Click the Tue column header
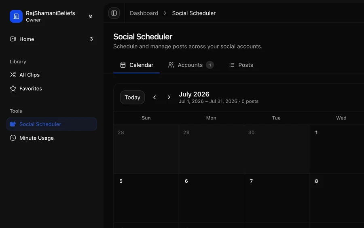Screen dimensions: 364x228 [276, 118]
